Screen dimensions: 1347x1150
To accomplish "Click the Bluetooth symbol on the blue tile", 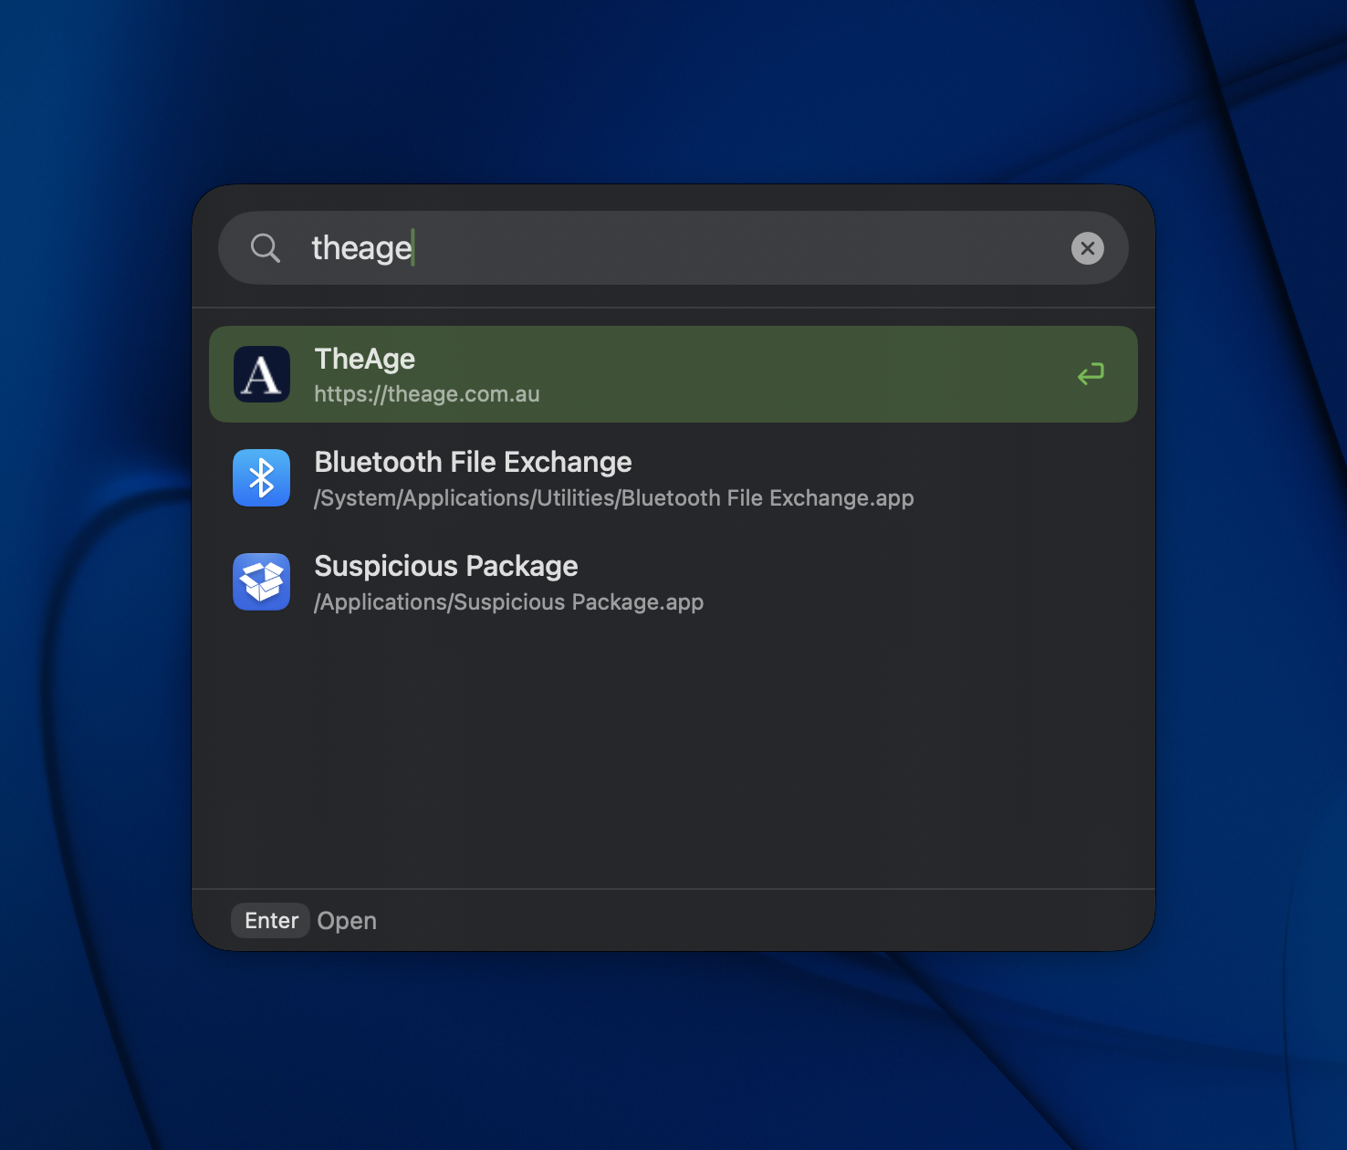I will point(261,477).
